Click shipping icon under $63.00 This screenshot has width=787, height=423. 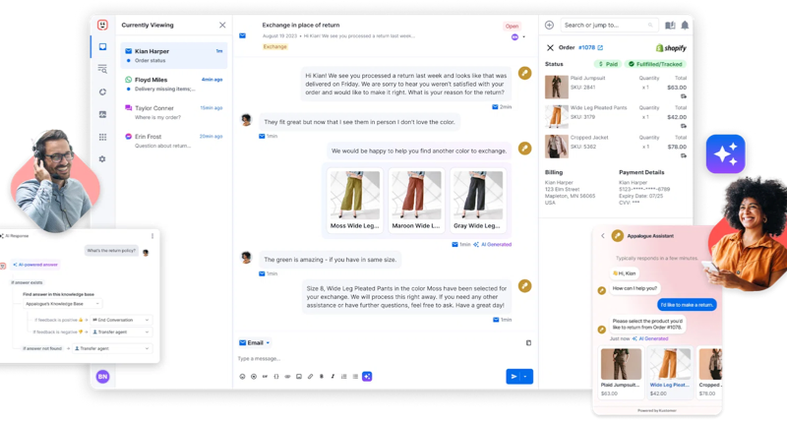tap(683, 96)
